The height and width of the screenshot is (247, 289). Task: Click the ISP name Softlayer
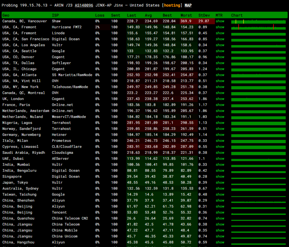tap(61, 63)
